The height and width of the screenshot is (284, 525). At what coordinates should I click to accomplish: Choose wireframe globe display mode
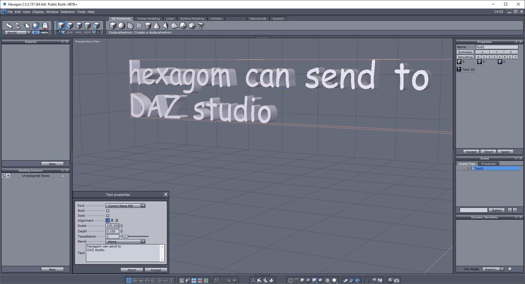290,280
